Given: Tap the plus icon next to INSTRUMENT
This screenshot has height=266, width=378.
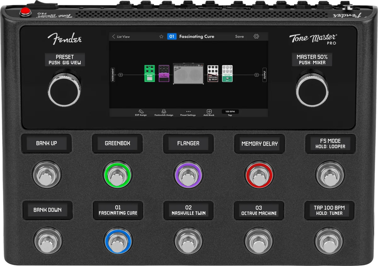Looking at the screenshot, I should point(120,75).
